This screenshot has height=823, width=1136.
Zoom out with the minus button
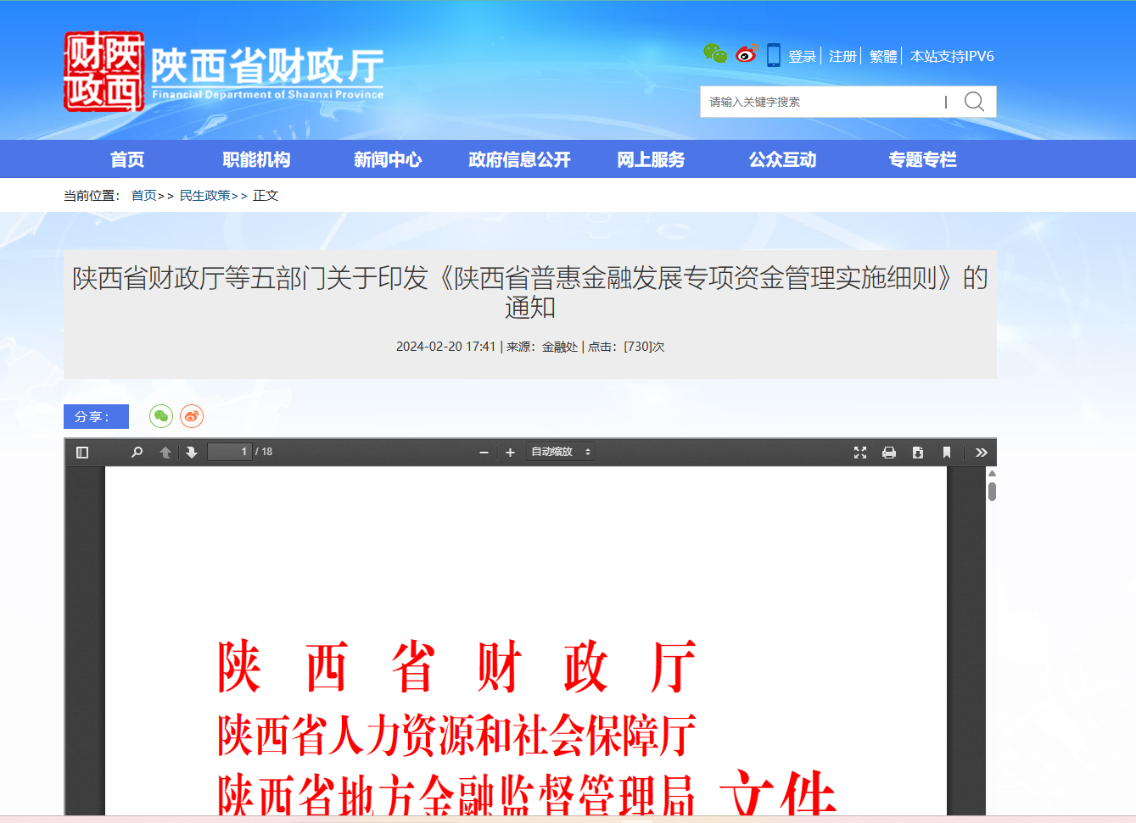(483, 452)
